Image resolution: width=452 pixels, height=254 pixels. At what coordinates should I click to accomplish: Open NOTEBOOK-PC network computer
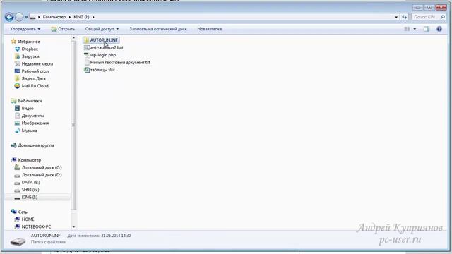[36, 227]
